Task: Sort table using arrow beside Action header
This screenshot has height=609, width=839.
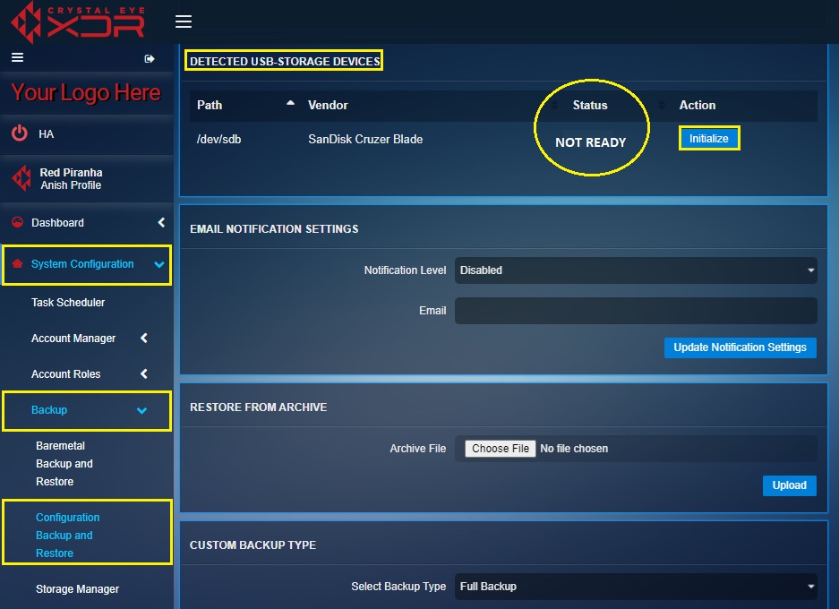Action: click(662, 105)
